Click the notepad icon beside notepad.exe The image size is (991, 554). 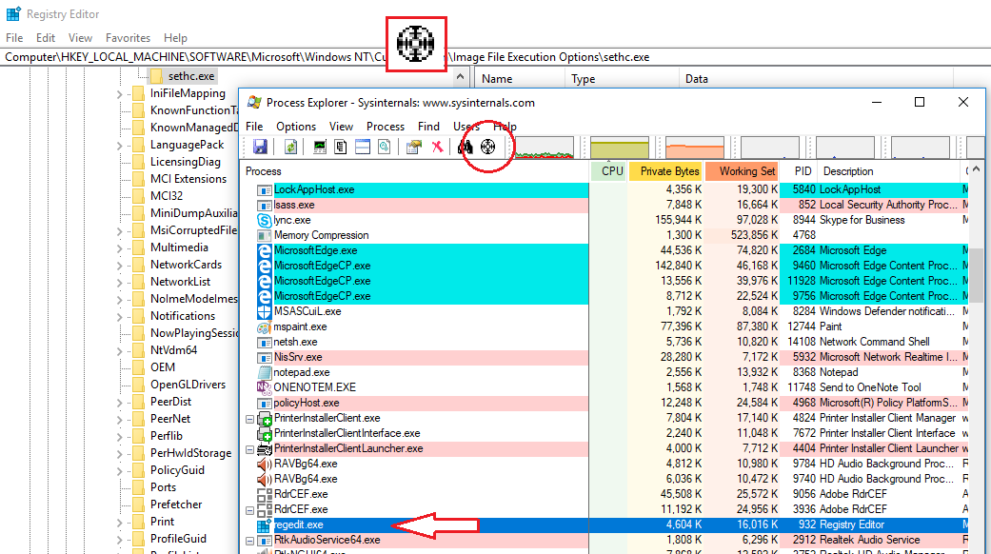(265, 373)
